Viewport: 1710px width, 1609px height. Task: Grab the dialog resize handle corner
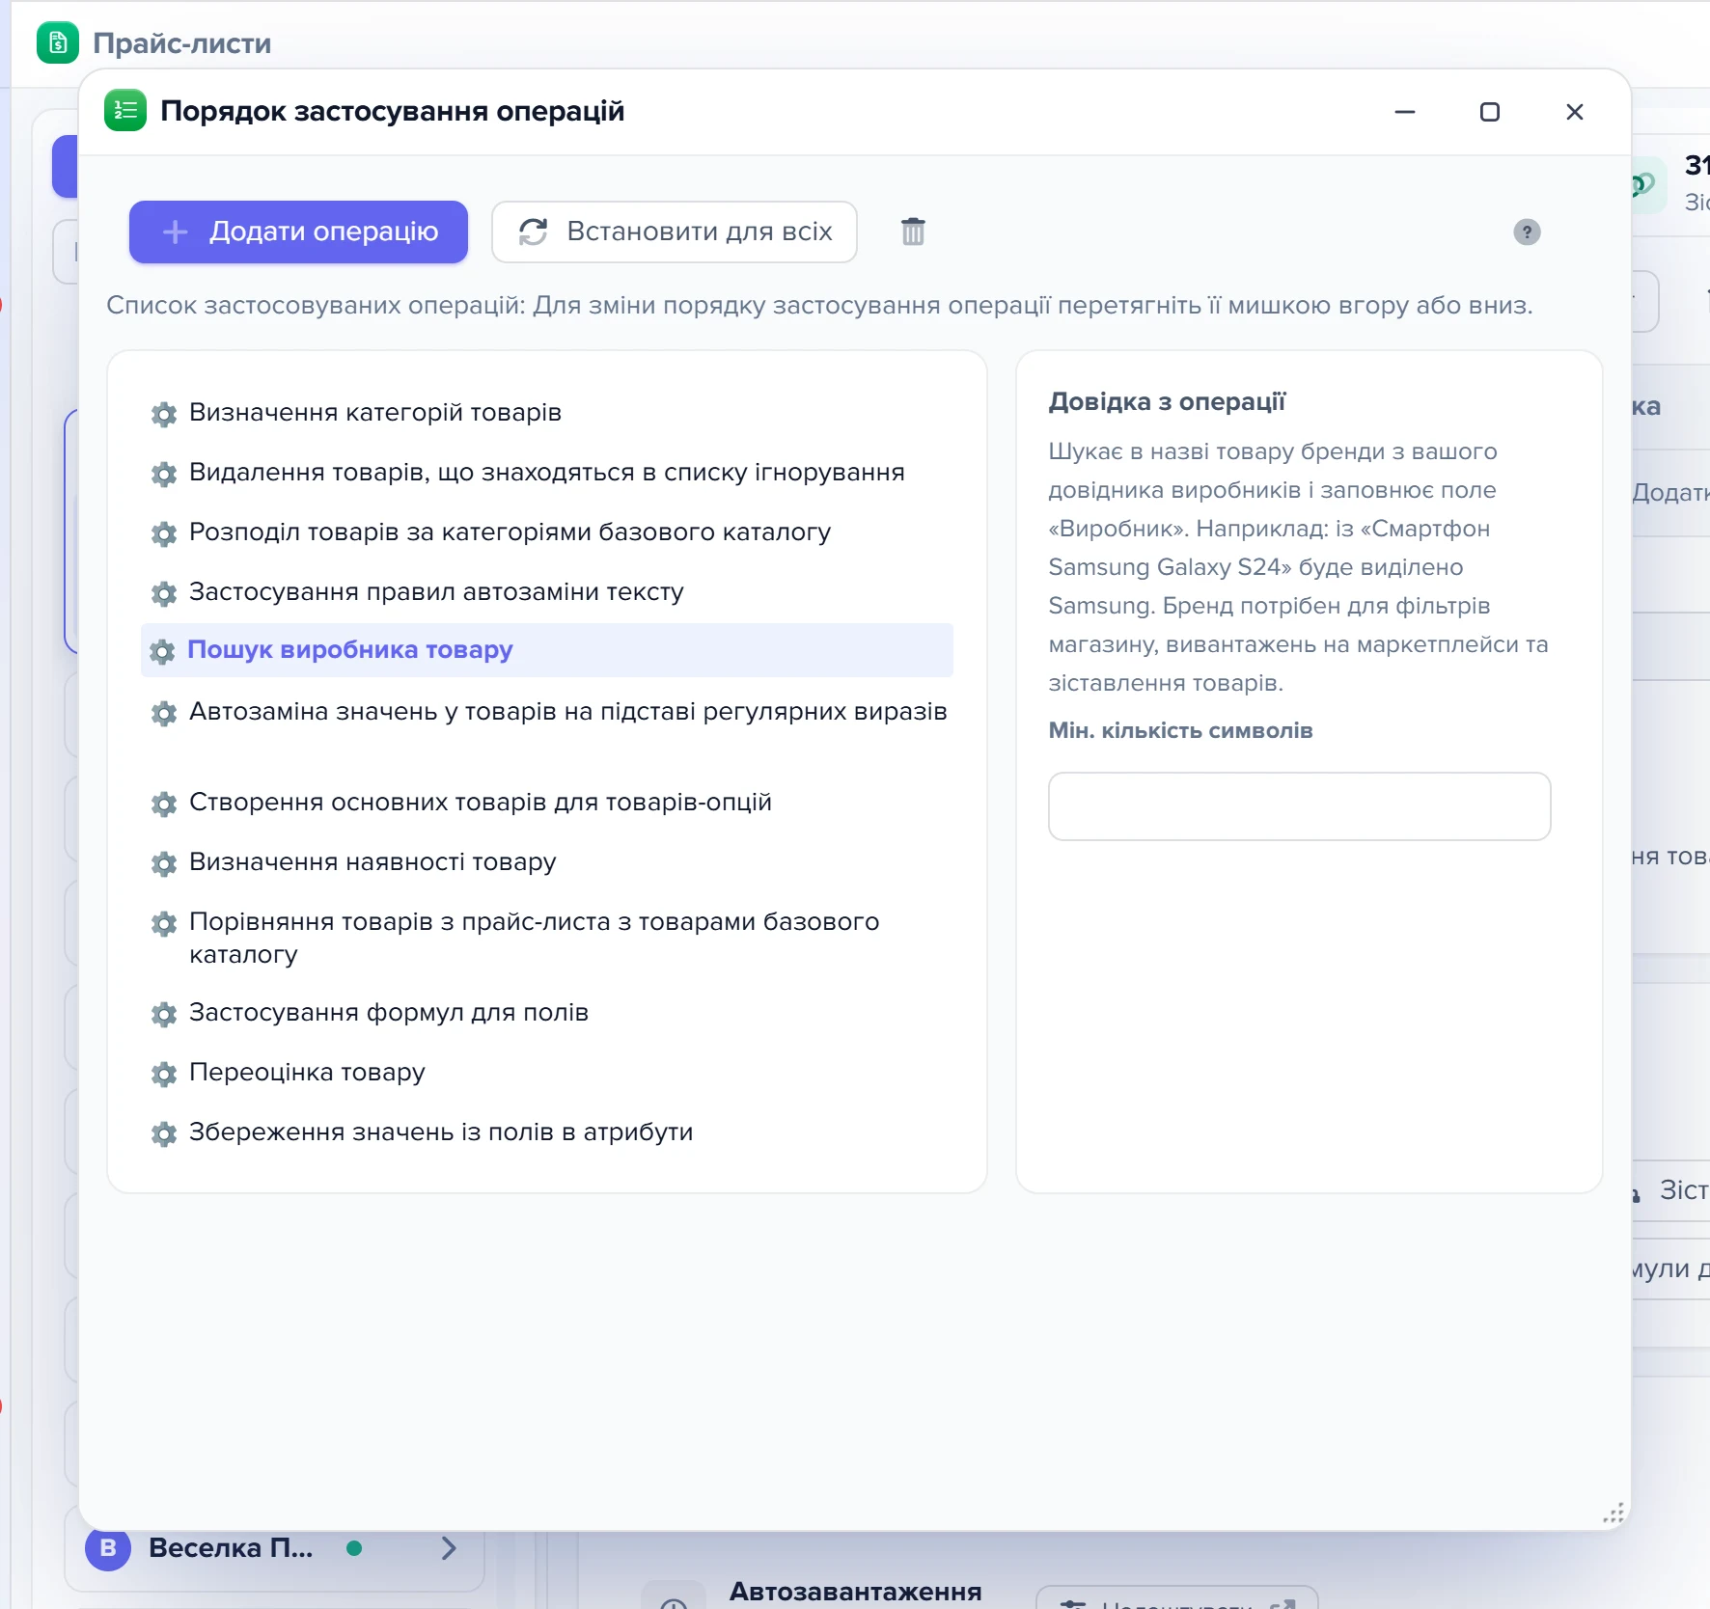point(1613,1513)
